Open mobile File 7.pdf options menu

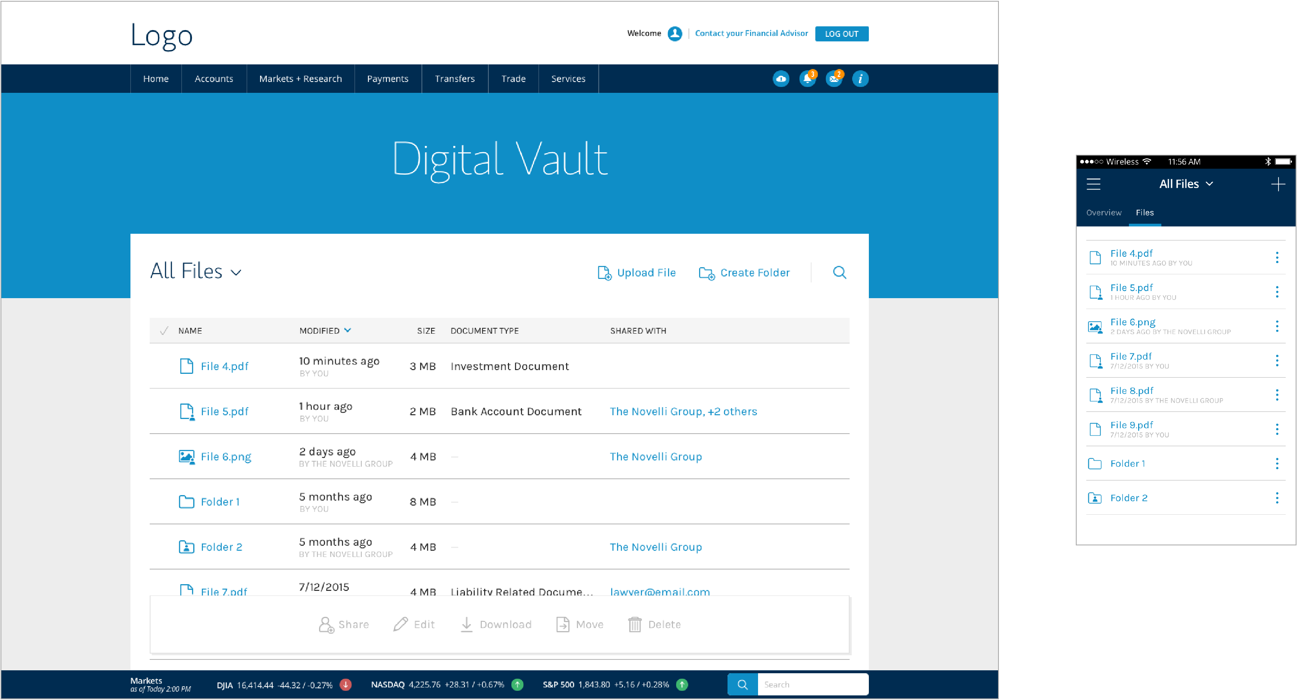[x=1277, y=360]
